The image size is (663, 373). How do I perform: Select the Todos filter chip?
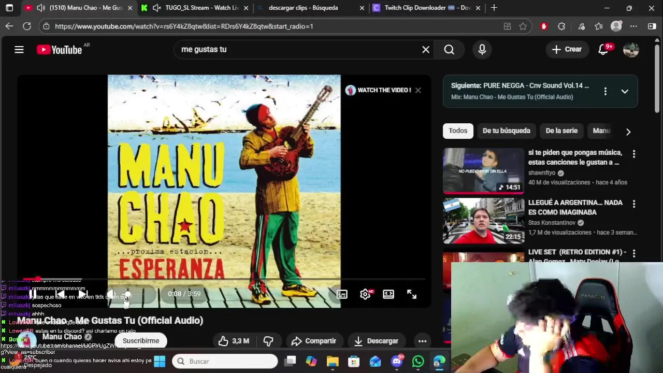[x=458, y=131]
